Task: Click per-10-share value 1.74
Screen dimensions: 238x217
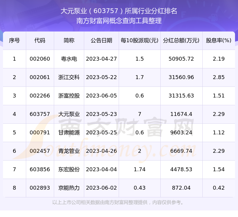Action: (140, 169)
